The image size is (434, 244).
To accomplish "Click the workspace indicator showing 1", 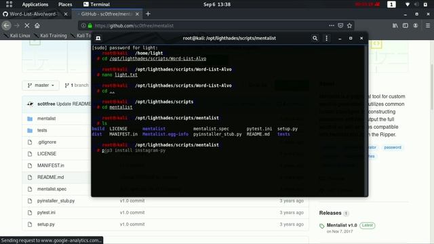I will 391,5.
